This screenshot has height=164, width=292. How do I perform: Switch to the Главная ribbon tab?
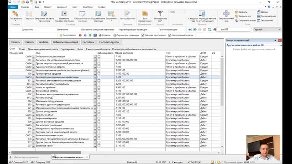[25, 7]
